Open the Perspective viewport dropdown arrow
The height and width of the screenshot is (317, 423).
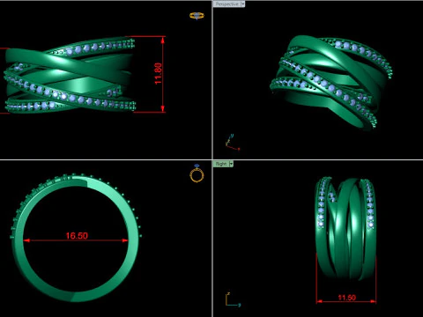pos(243,4)
